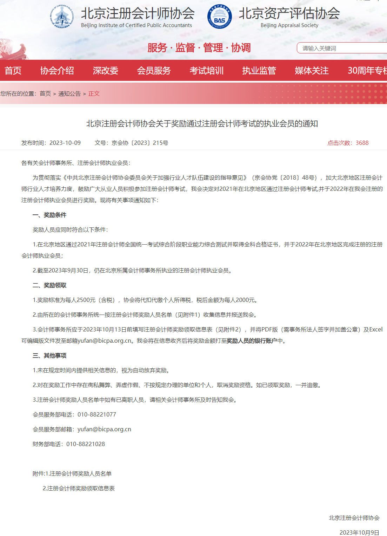Click the line 1.未在规定时间内提供相关信息的
Image resolution: width=387 pixels, height=536 pixels.
pyautogui.click(x=102, y=370)
